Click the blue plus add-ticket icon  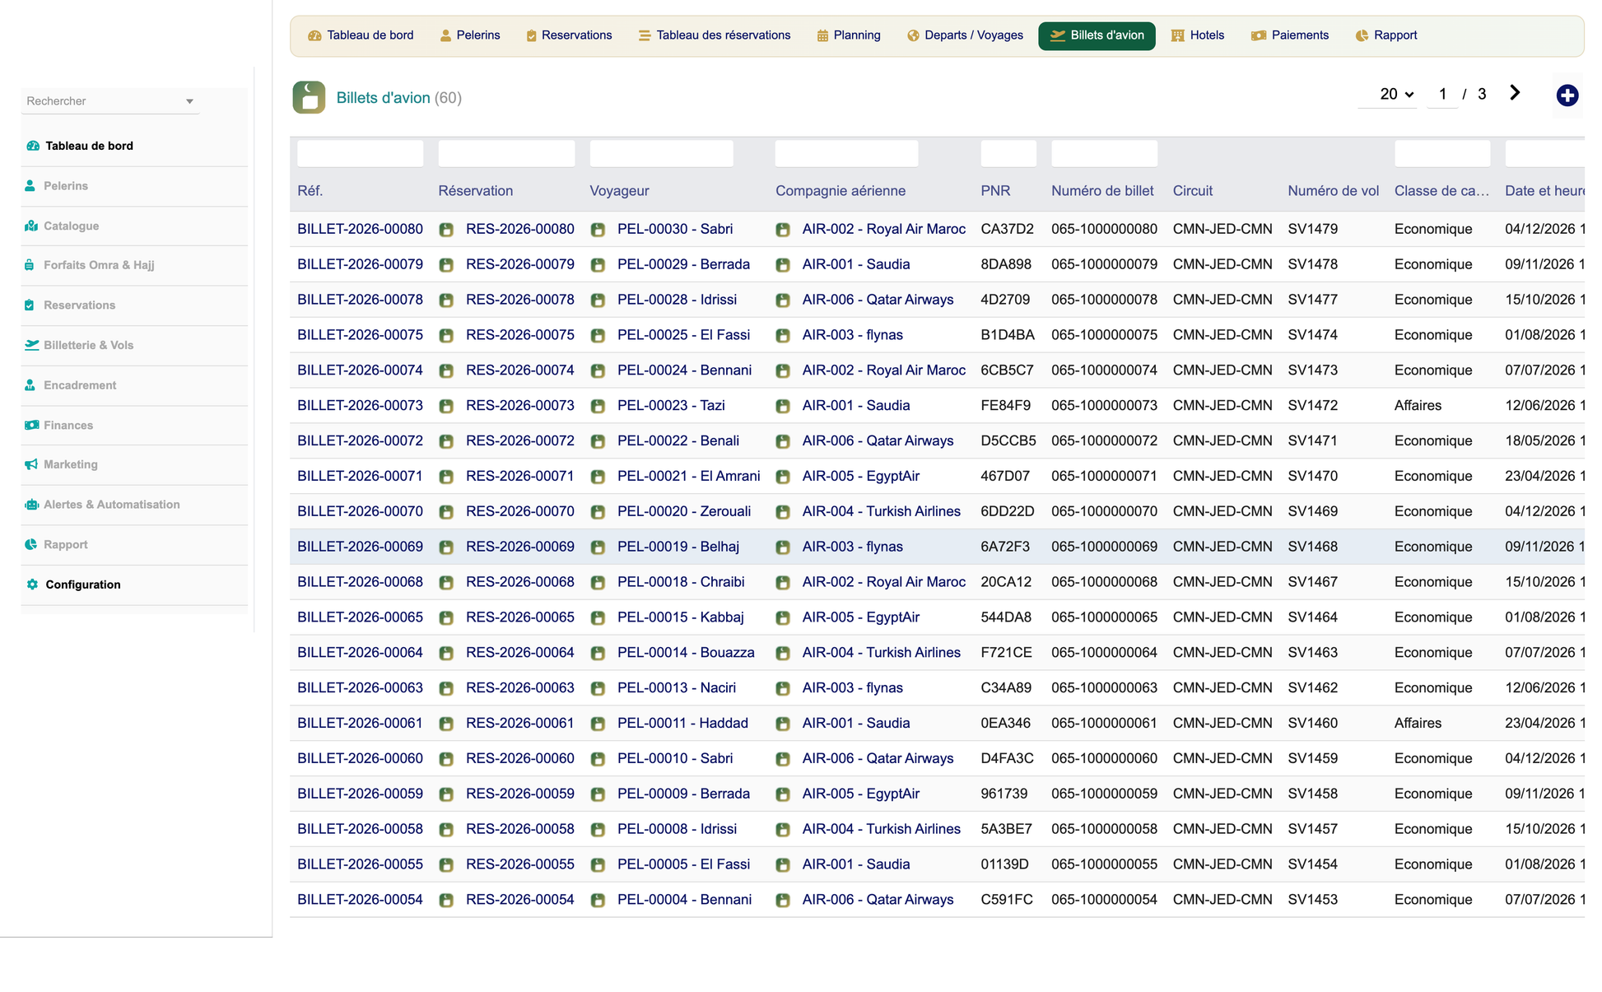pos(1567,95)
